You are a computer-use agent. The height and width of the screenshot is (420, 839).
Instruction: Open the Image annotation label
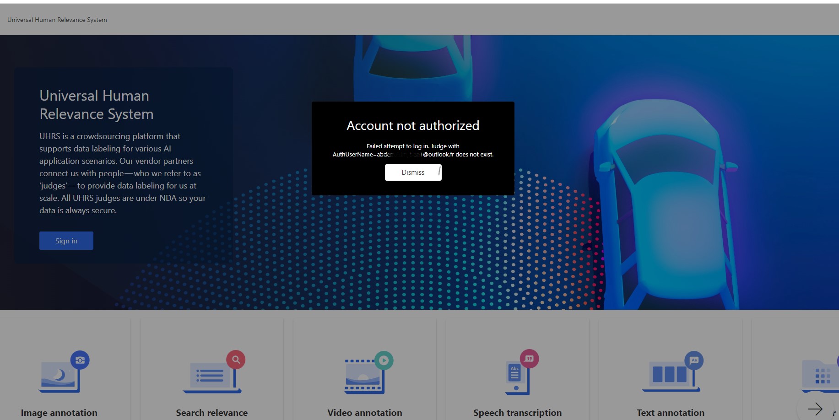59,413
